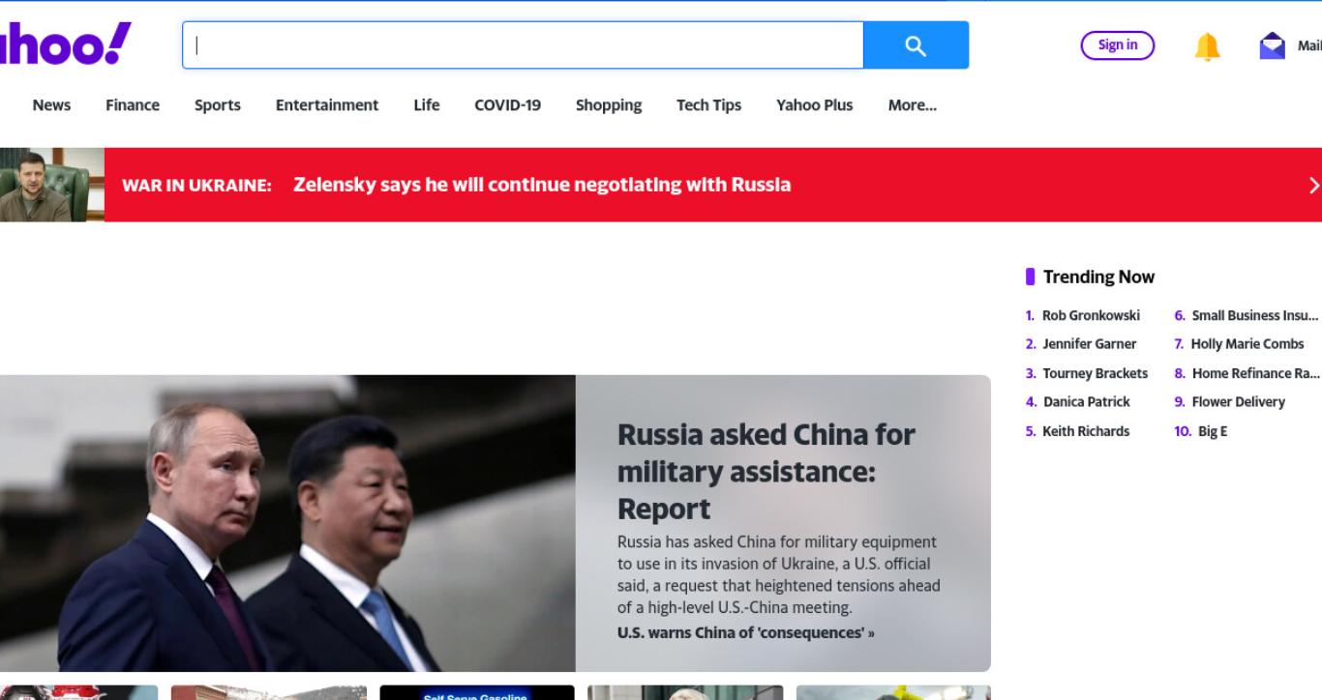Open Yahoo Plus in the navigation bar
This screenshot has width=1322, height=700.
pyautogui.click(x=815, y=105)
